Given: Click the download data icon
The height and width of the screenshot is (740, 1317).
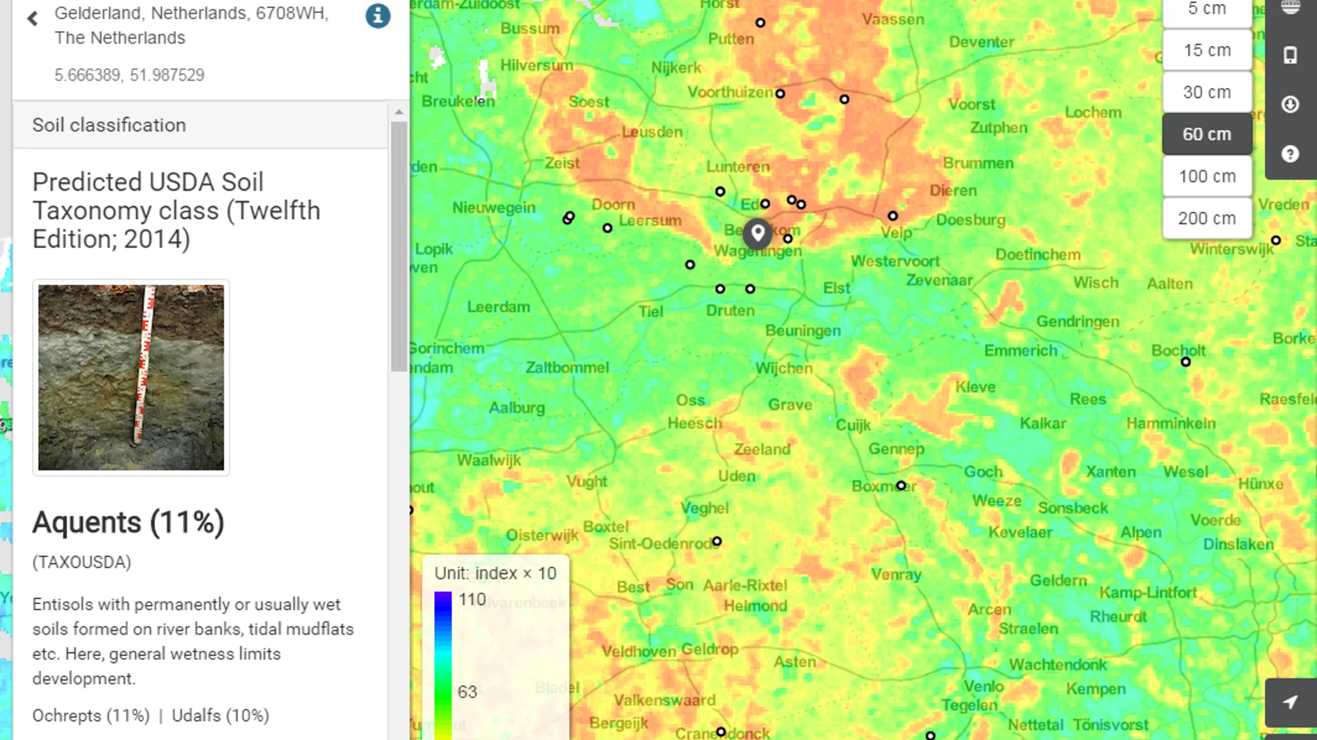Looking at the screenshot, I should pyautogui.click(x=1290, y=104).
